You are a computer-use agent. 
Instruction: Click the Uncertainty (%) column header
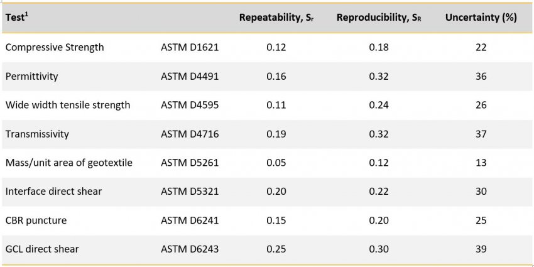481,18
